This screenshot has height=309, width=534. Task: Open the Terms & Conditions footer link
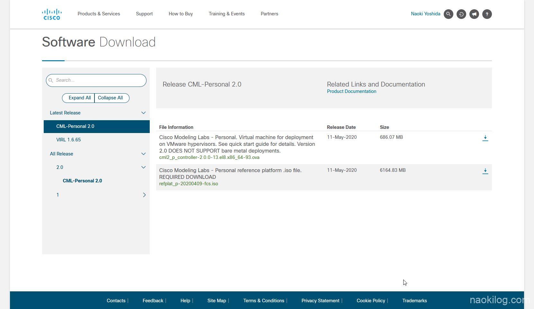point(264,301)
